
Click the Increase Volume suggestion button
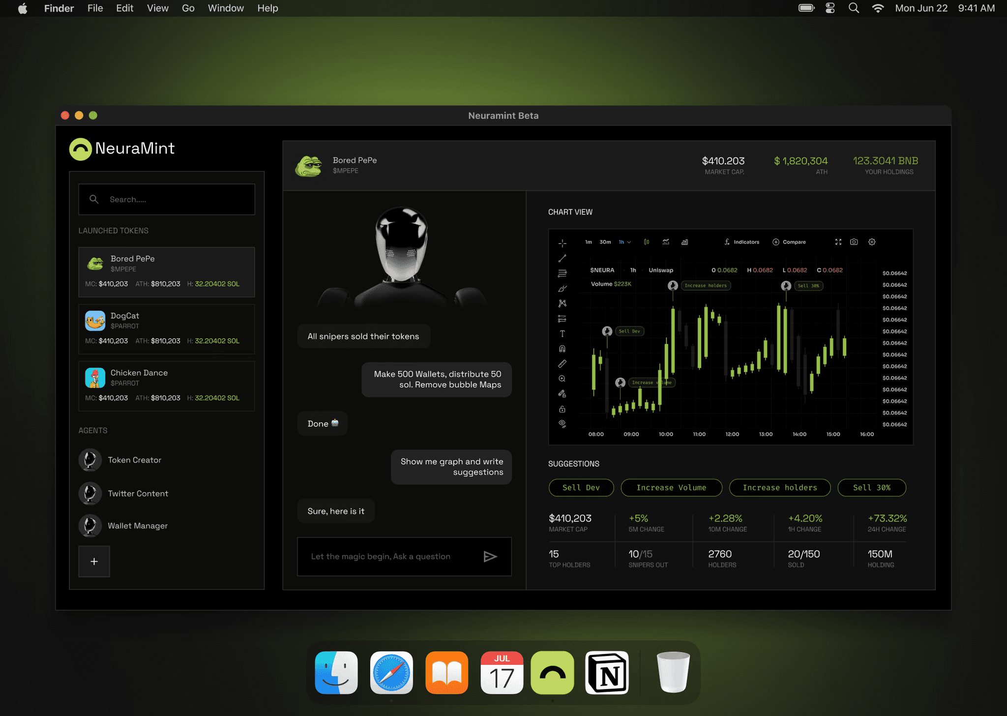click(x=671, y=487)
